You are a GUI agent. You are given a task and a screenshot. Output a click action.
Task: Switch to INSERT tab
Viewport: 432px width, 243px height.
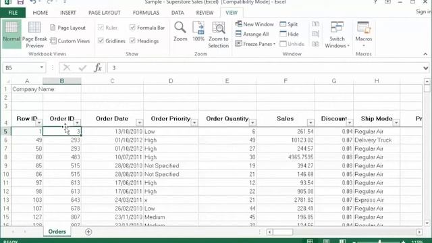click(68, 13)
